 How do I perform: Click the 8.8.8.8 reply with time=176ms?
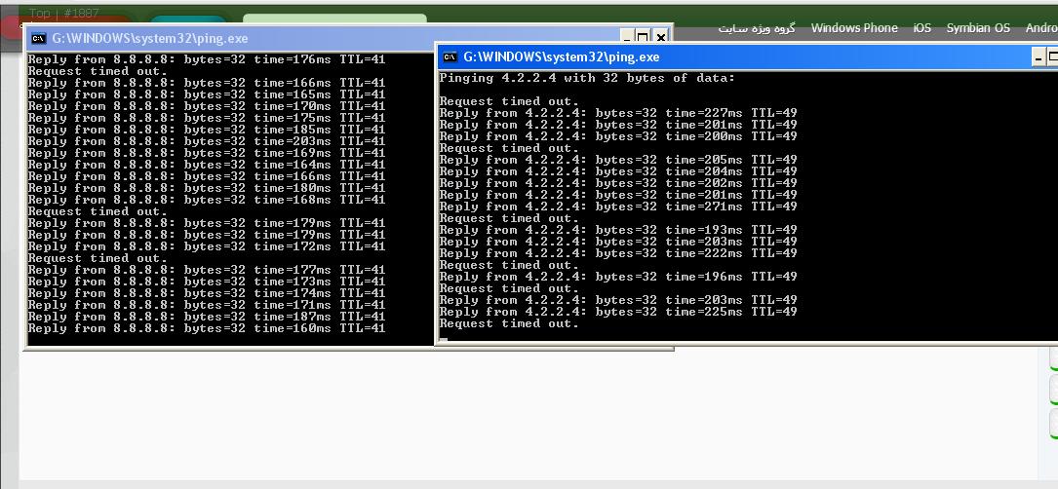tap(207, 59)
